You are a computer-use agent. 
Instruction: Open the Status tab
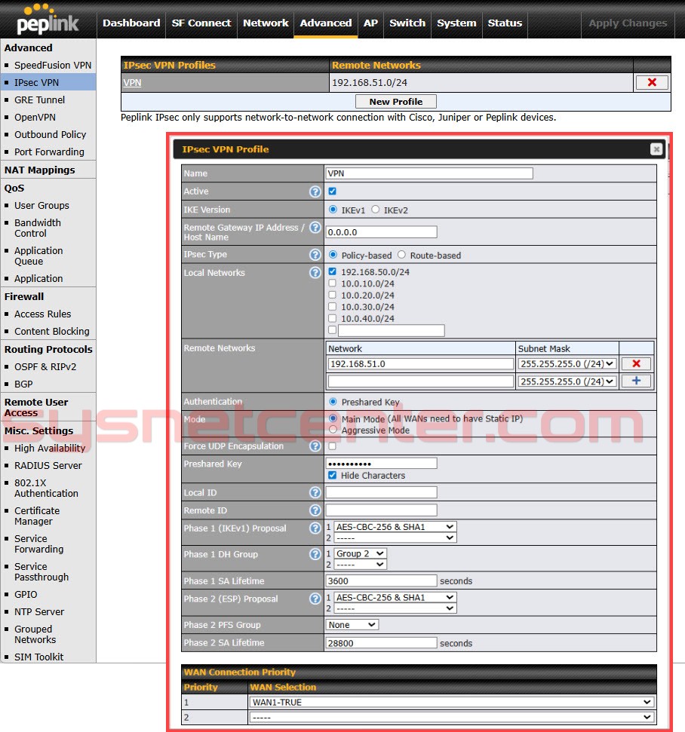coord(505,23)
